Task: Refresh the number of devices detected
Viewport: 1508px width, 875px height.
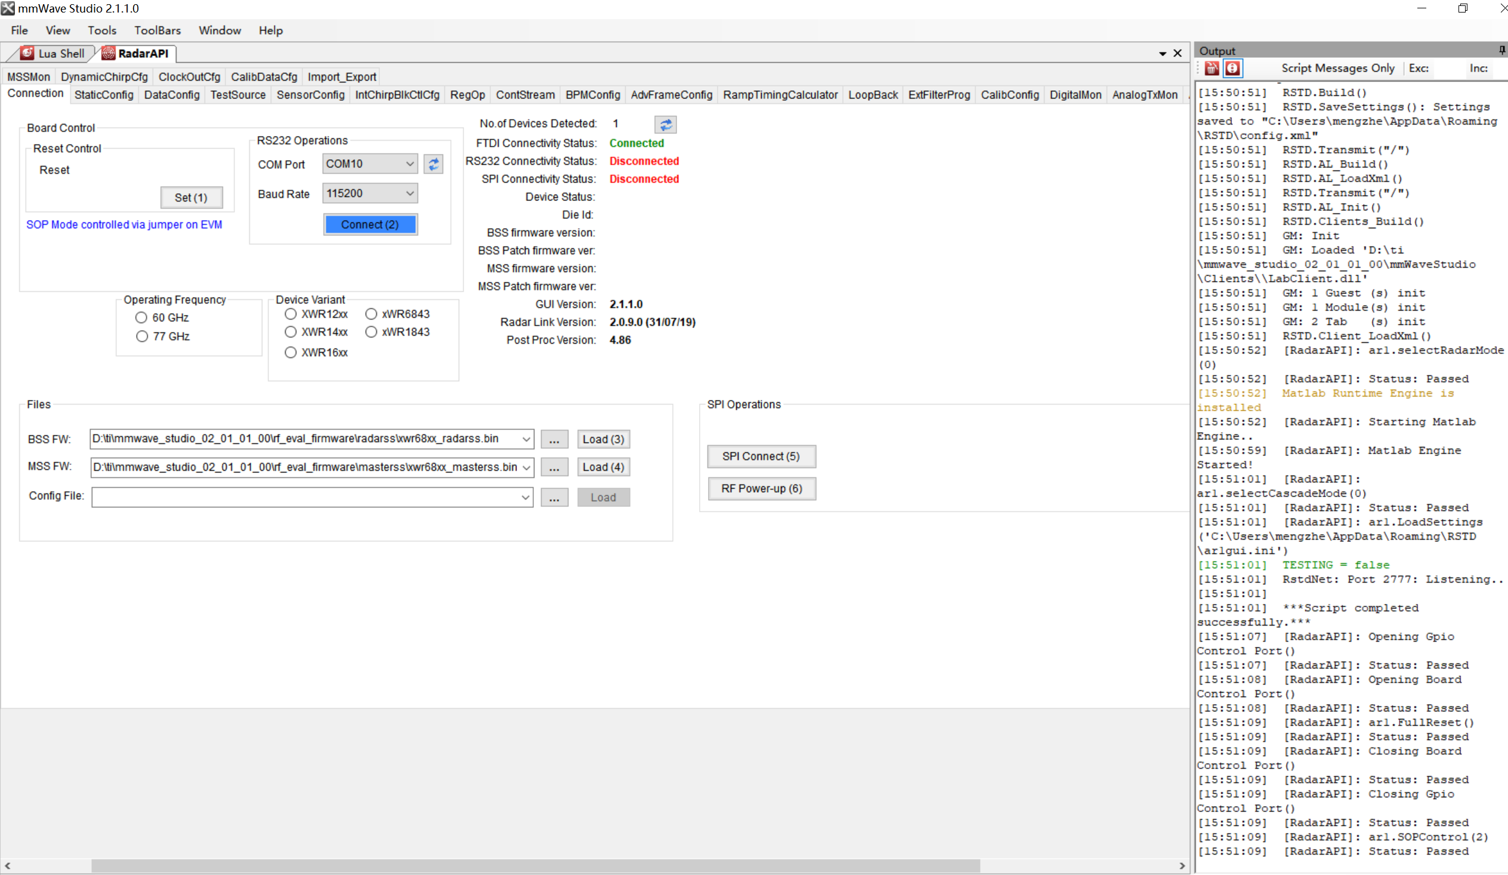Action: (666, 124)
